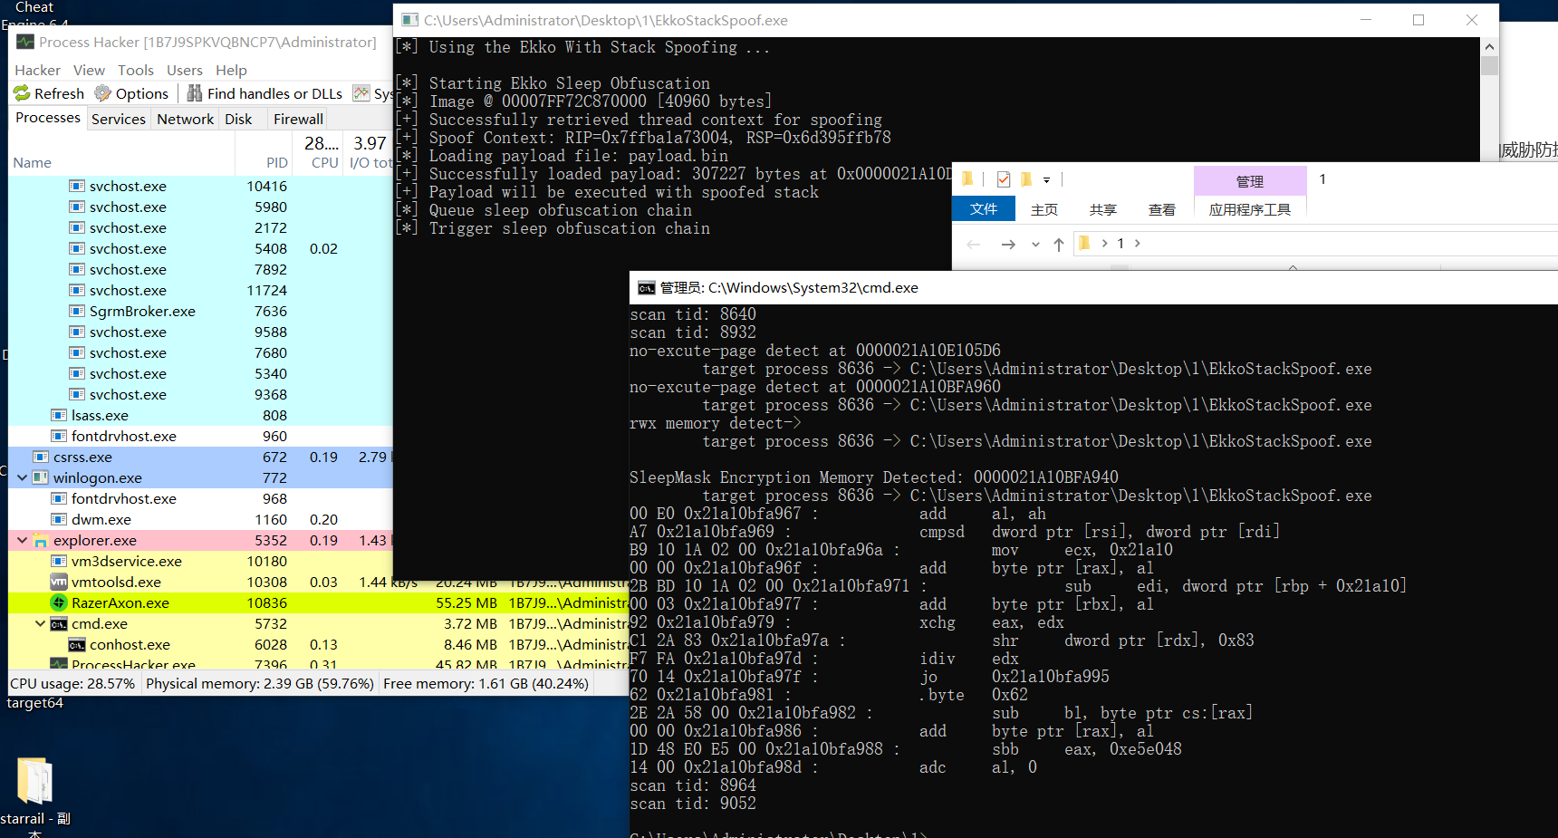Click the CPU usage status bar entry
The width and height of the screenshot is (1558, 838).
[73, 683]
